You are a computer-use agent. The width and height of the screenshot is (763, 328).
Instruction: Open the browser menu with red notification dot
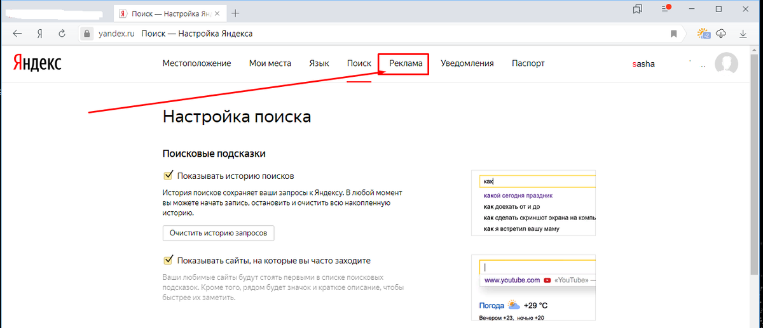(x=665, y=9)
